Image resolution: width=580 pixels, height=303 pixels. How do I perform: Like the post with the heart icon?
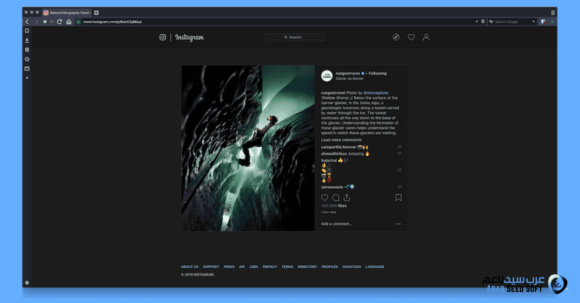click(324, 198)
